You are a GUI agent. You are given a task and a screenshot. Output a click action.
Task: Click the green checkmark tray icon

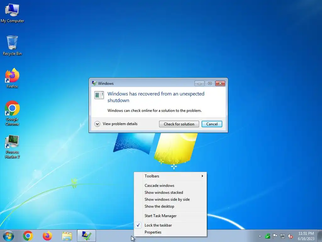[x=267, y=236]
